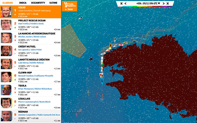Open Antoine Carpentier / Pablo Santurde link
This screenshot has width=197, height=123.
[x=39, y=115]
